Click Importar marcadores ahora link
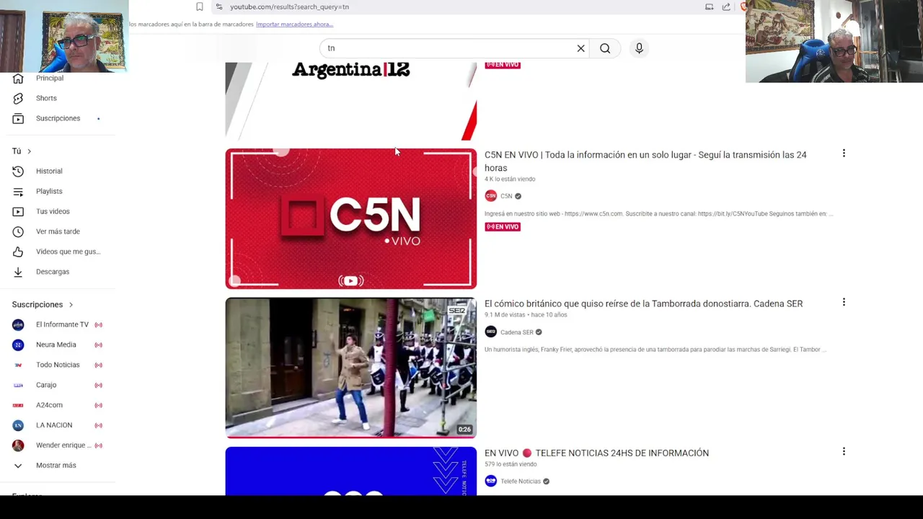Screen dimensions: 923x519 pyautogui.click(x=294, y=25)
